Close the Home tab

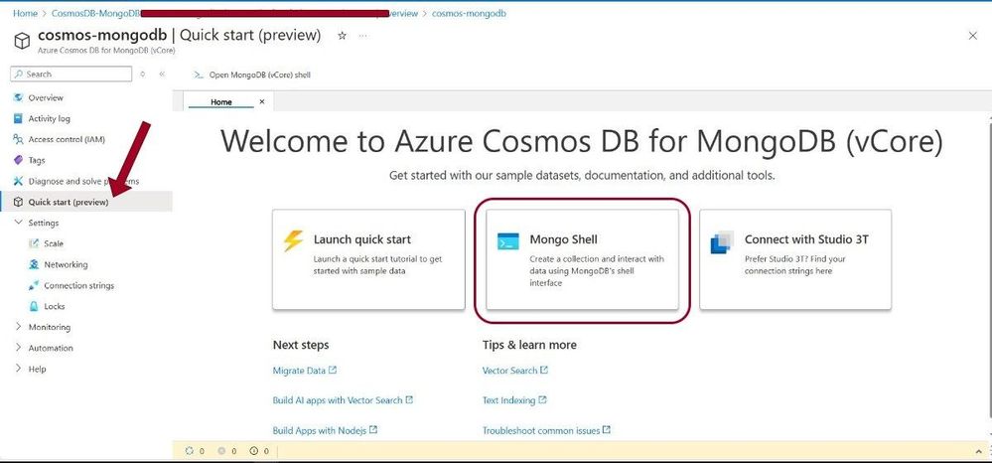tap(262, 101)
